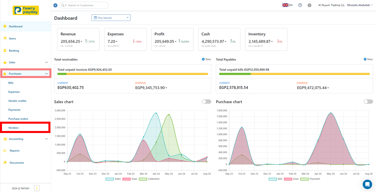Click the Bills legend color swatch
The image size is (376, 192).
pyautogui.click(x=273, y=179)
